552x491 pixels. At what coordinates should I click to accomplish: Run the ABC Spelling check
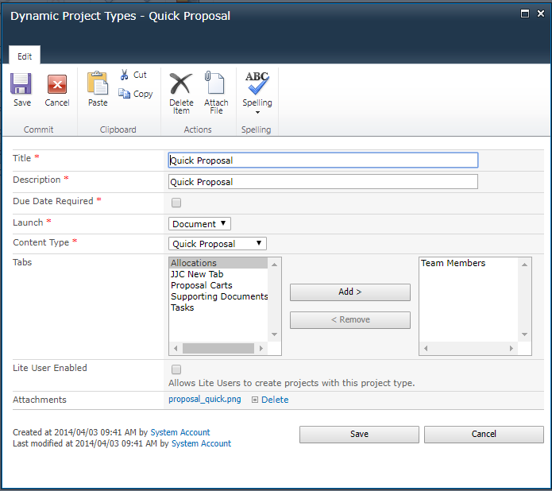(x=257, y=83)
